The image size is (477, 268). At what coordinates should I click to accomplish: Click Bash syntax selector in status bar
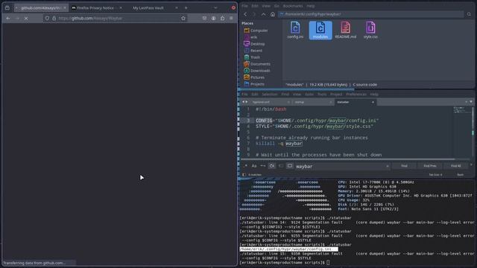click(461, 175)
